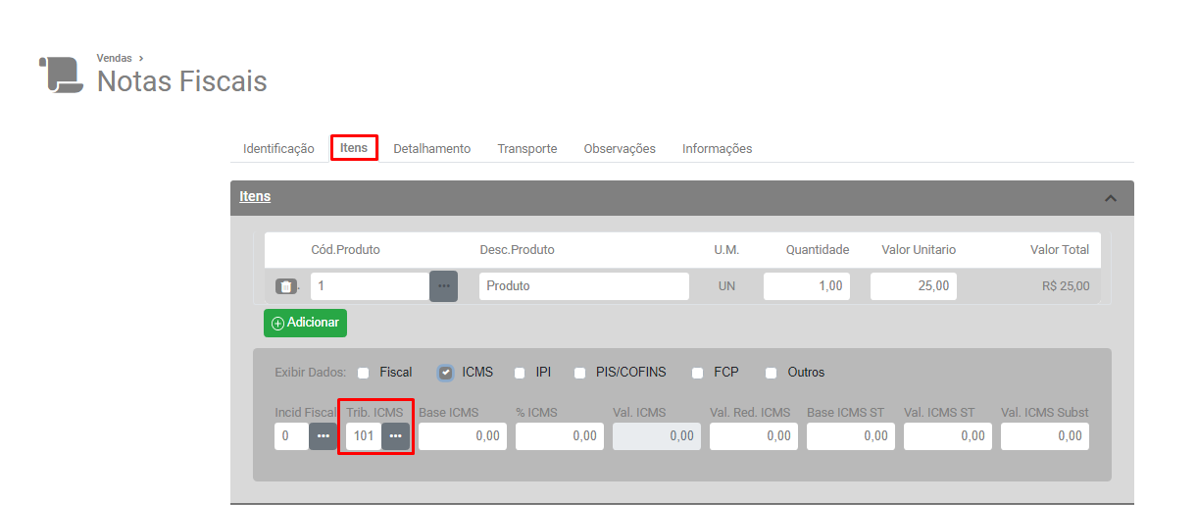Switch to the Identificação tab
The width and height of the screenshot is (1197, 505).
[x=278, y=149]
